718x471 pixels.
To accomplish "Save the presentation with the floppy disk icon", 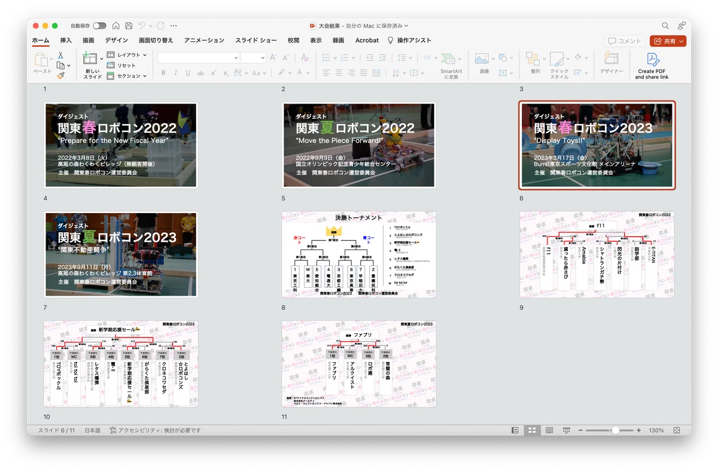I will [128, 26].
